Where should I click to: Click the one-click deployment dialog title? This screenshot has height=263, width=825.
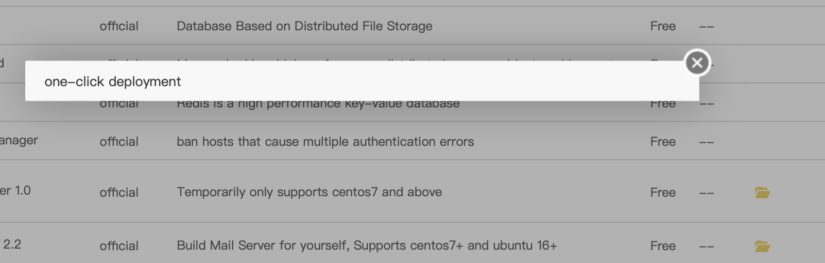pos(113,82)
